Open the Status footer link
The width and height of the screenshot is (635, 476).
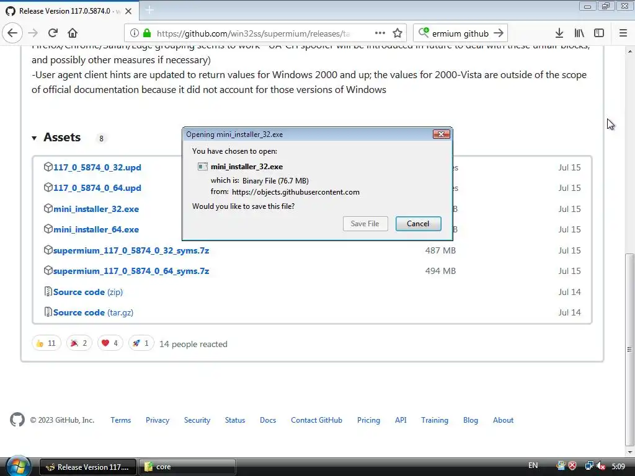(235, 420)
